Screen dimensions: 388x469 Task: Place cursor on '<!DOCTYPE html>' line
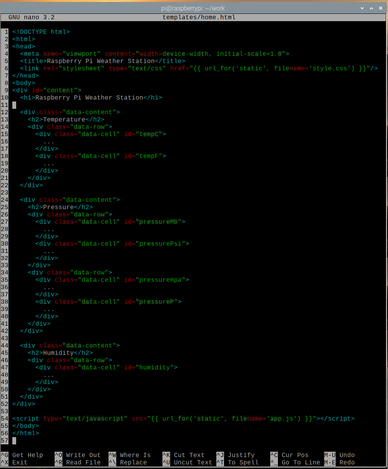coord(41,32)
